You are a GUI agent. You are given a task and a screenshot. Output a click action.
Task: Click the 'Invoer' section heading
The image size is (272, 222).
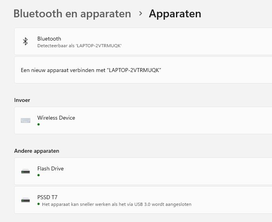(x=22, y=100)
